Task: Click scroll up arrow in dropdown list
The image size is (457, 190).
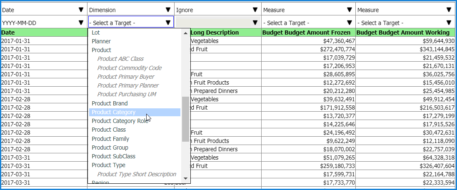Action: pyautogui.click(x=186, y=33)
